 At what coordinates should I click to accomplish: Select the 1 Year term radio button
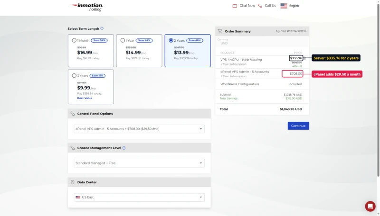pos(123,40)
